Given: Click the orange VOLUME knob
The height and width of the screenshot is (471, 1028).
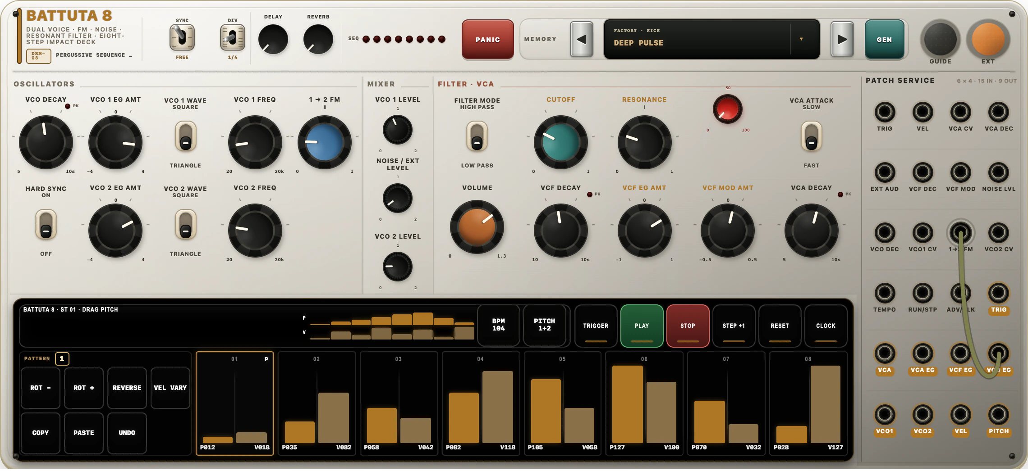Looking at the screenshot, I should 477,226.
